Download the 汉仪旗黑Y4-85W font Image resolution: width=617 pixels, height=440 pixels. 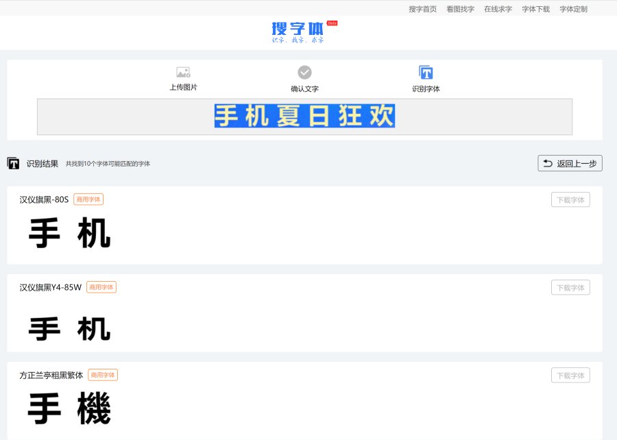570,288
